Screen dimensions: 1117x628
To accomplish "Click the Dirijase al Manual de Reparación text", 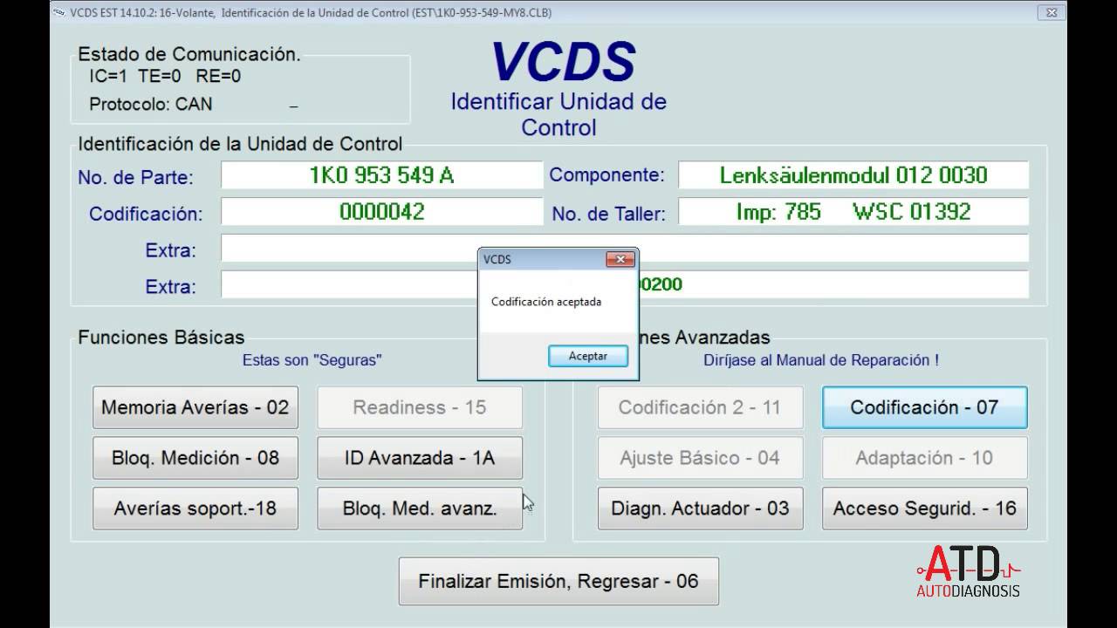I will click(x=821, y=359).
